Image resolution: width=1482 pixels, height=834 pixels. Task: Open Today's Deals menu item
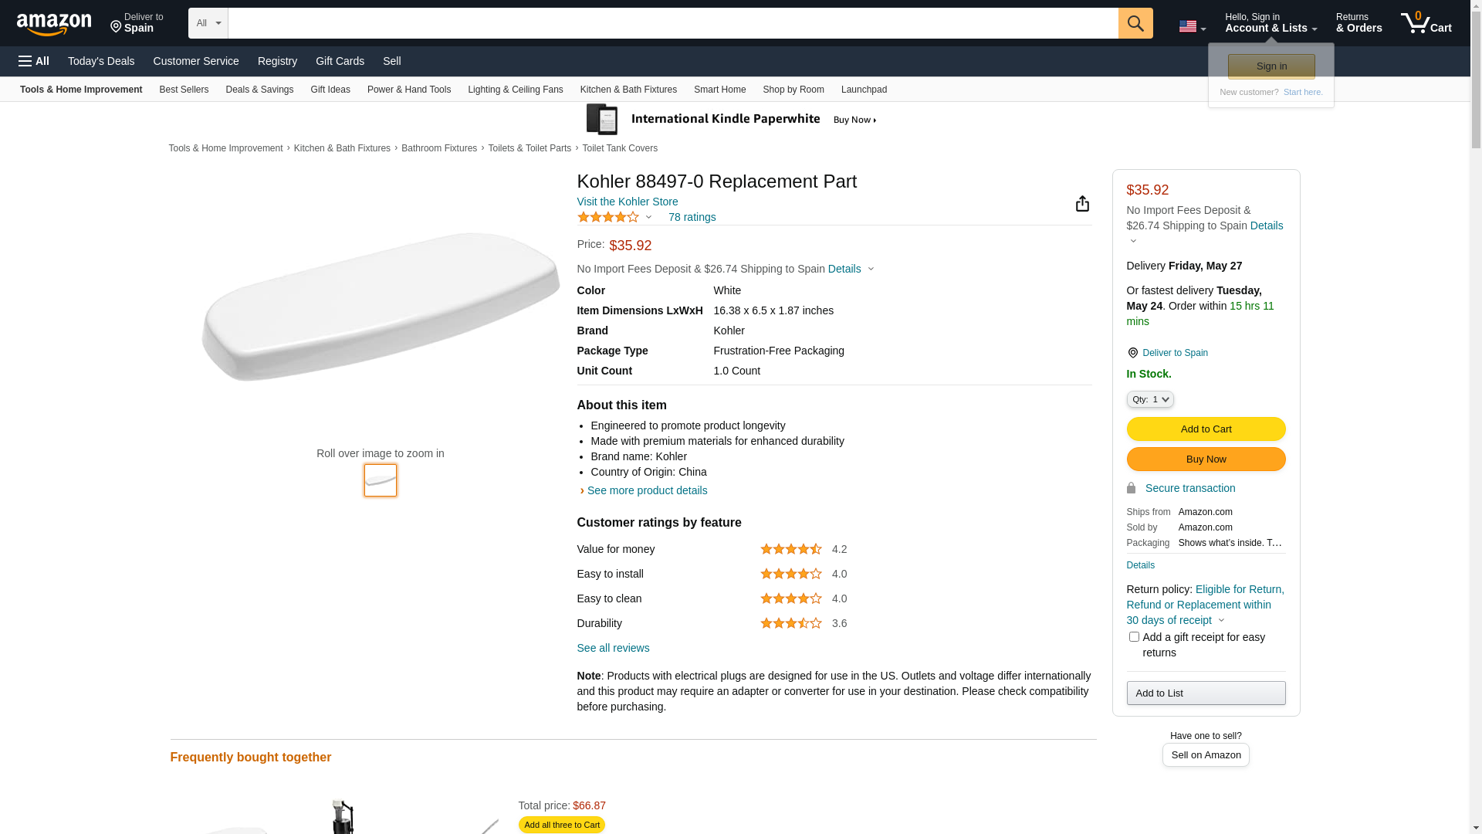[x=101, y=61]
